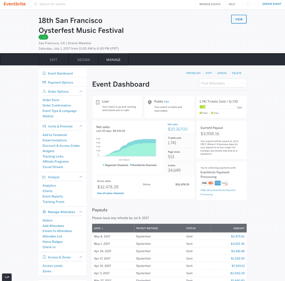Click the net sales area chart
This screenshot has height=281, width=285.
pos(126,147)
